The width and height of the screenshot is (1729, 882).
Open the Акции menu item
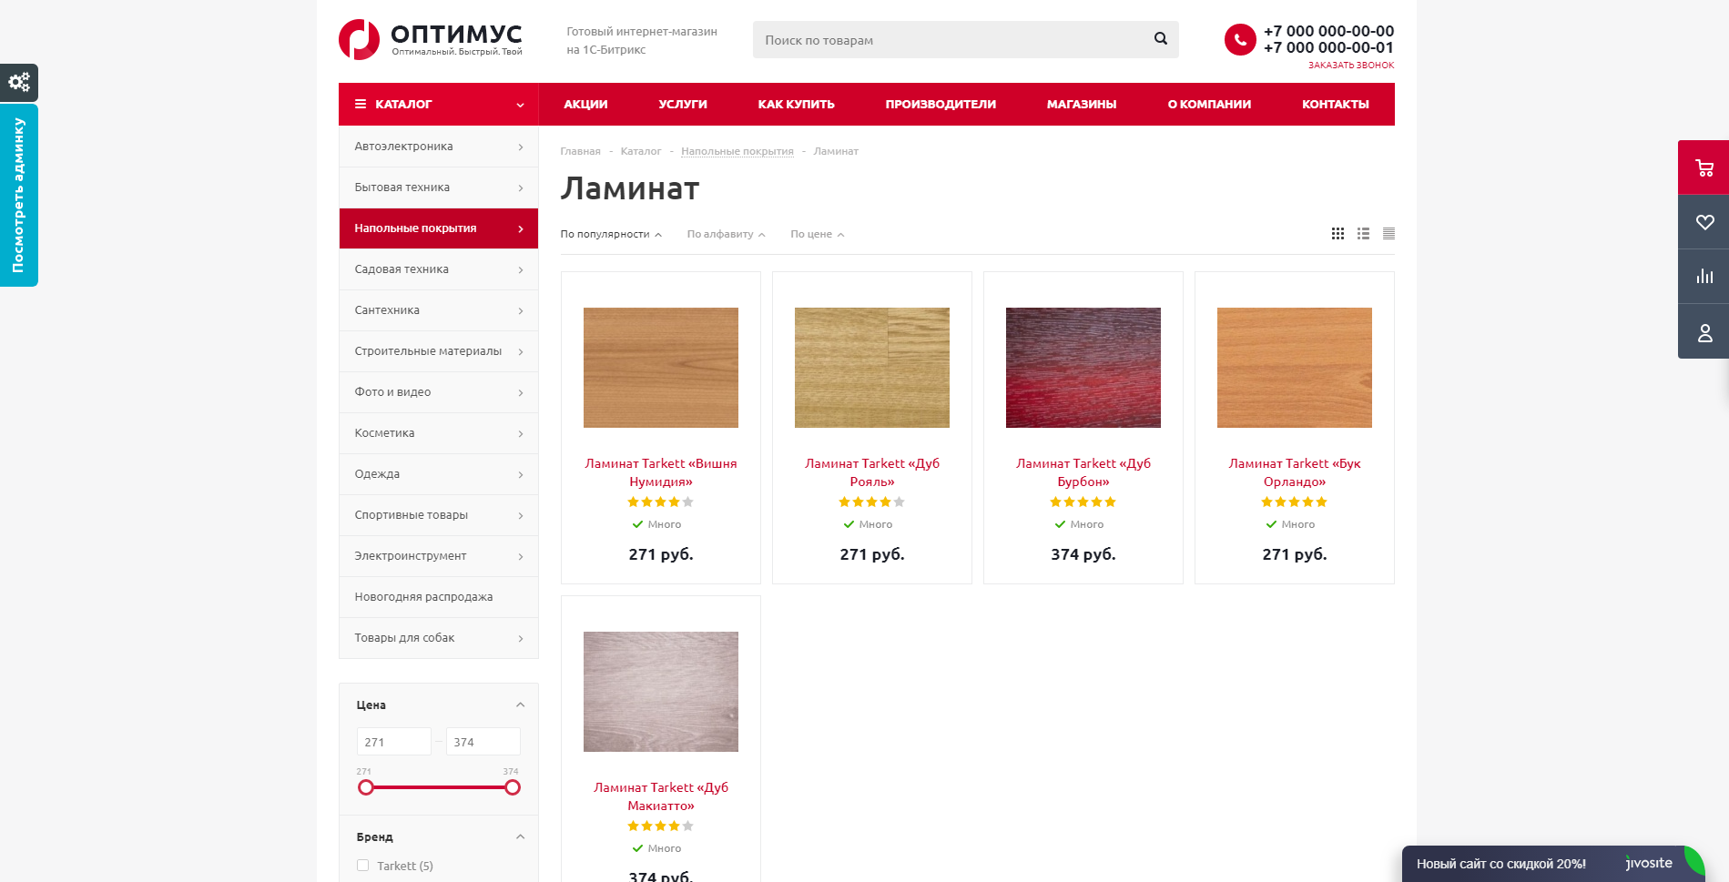point(585,104)
